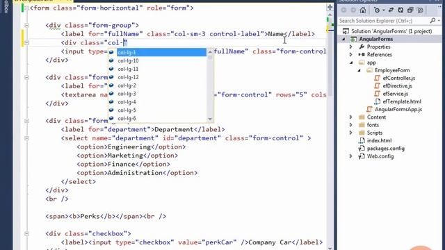
Task: Expand the Web.config node arrow
Action: click(351, 156)
